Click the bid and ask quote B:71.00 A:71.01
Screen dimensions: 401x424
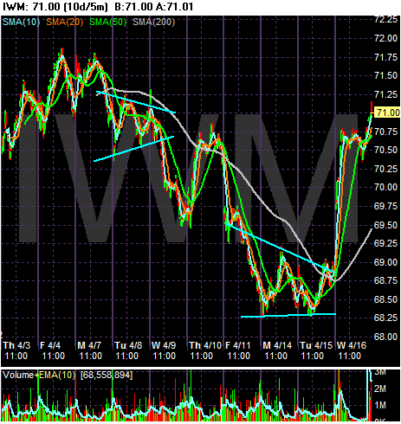154,7
